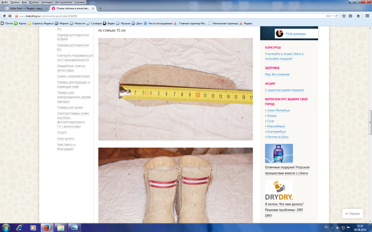The image size is (372, 232).
Task: Open the address bar history dropdown arrow
Action: (x=333, y=16)
